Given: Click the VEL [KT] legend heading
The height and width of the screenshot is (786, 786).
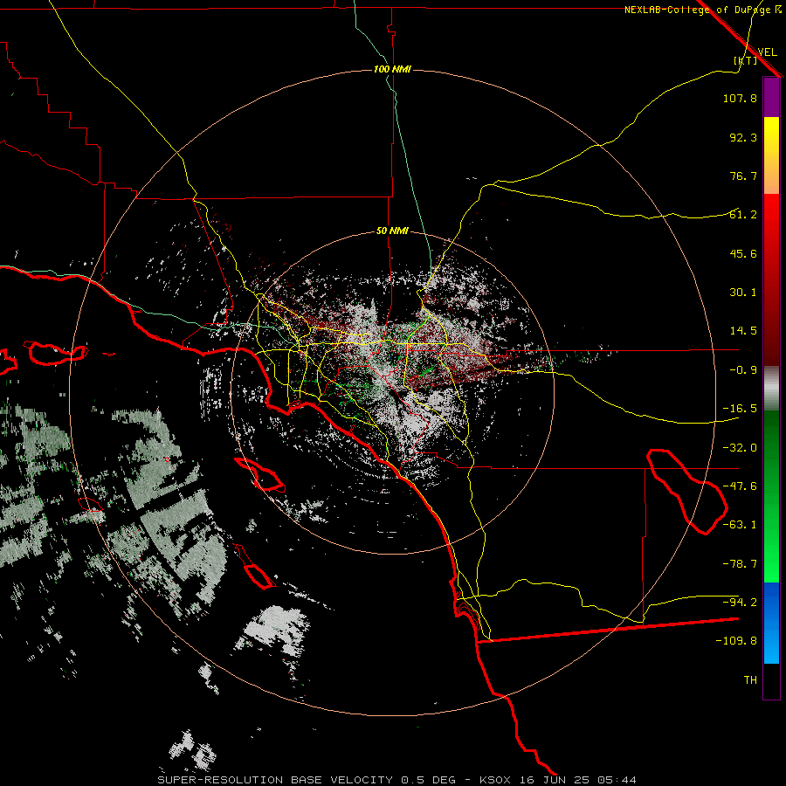Looking at the screenshot, I should pyautogui.click(x=755, y=56).
